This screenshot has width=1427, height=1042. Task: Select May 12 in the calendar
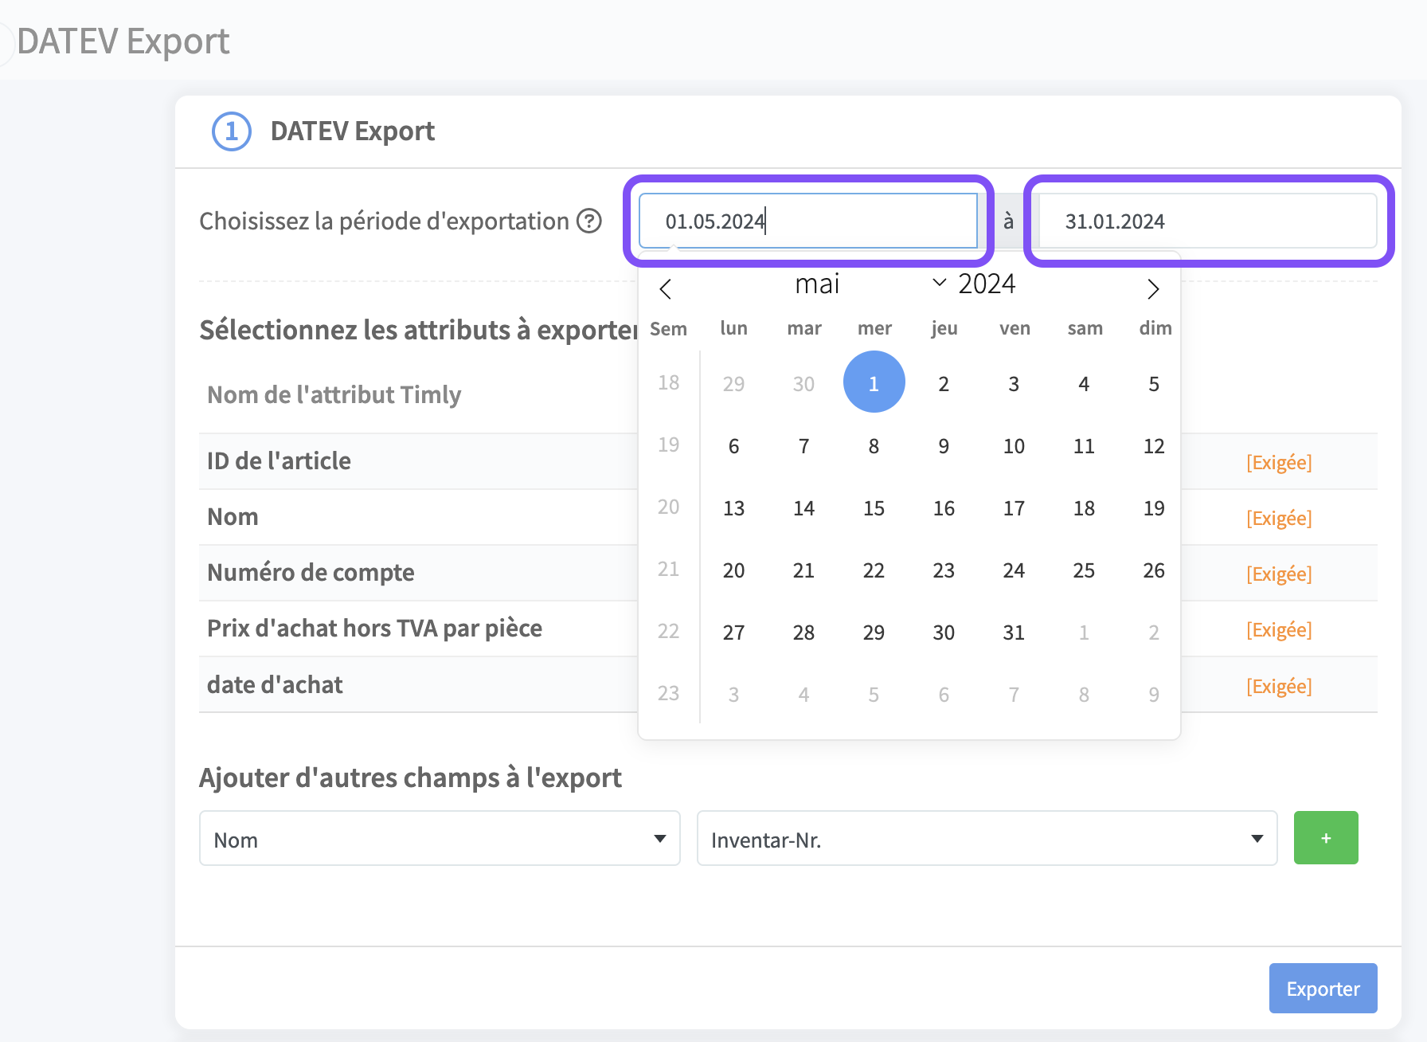1154,446
